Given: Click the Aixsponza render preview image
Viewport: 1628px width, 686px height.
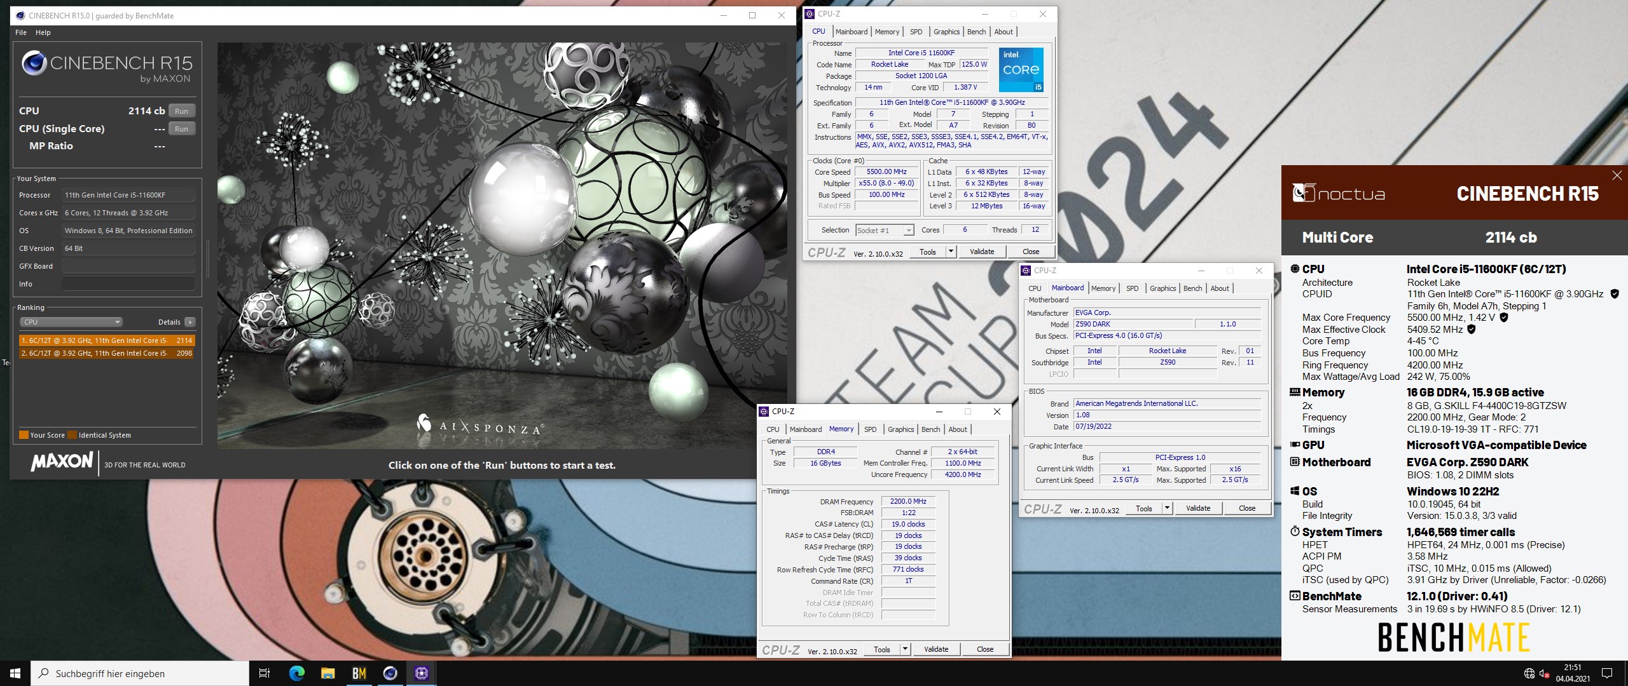Looking at the screenshot, I should (502, 246).
